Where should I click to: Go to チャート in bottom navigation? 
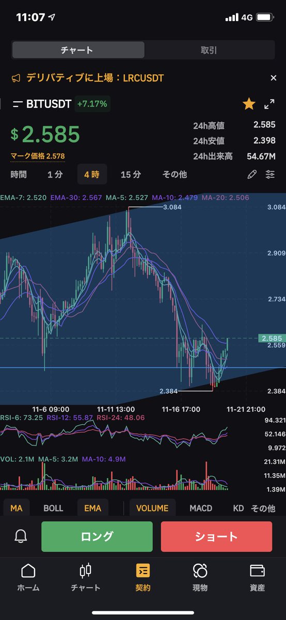(86, 577)
